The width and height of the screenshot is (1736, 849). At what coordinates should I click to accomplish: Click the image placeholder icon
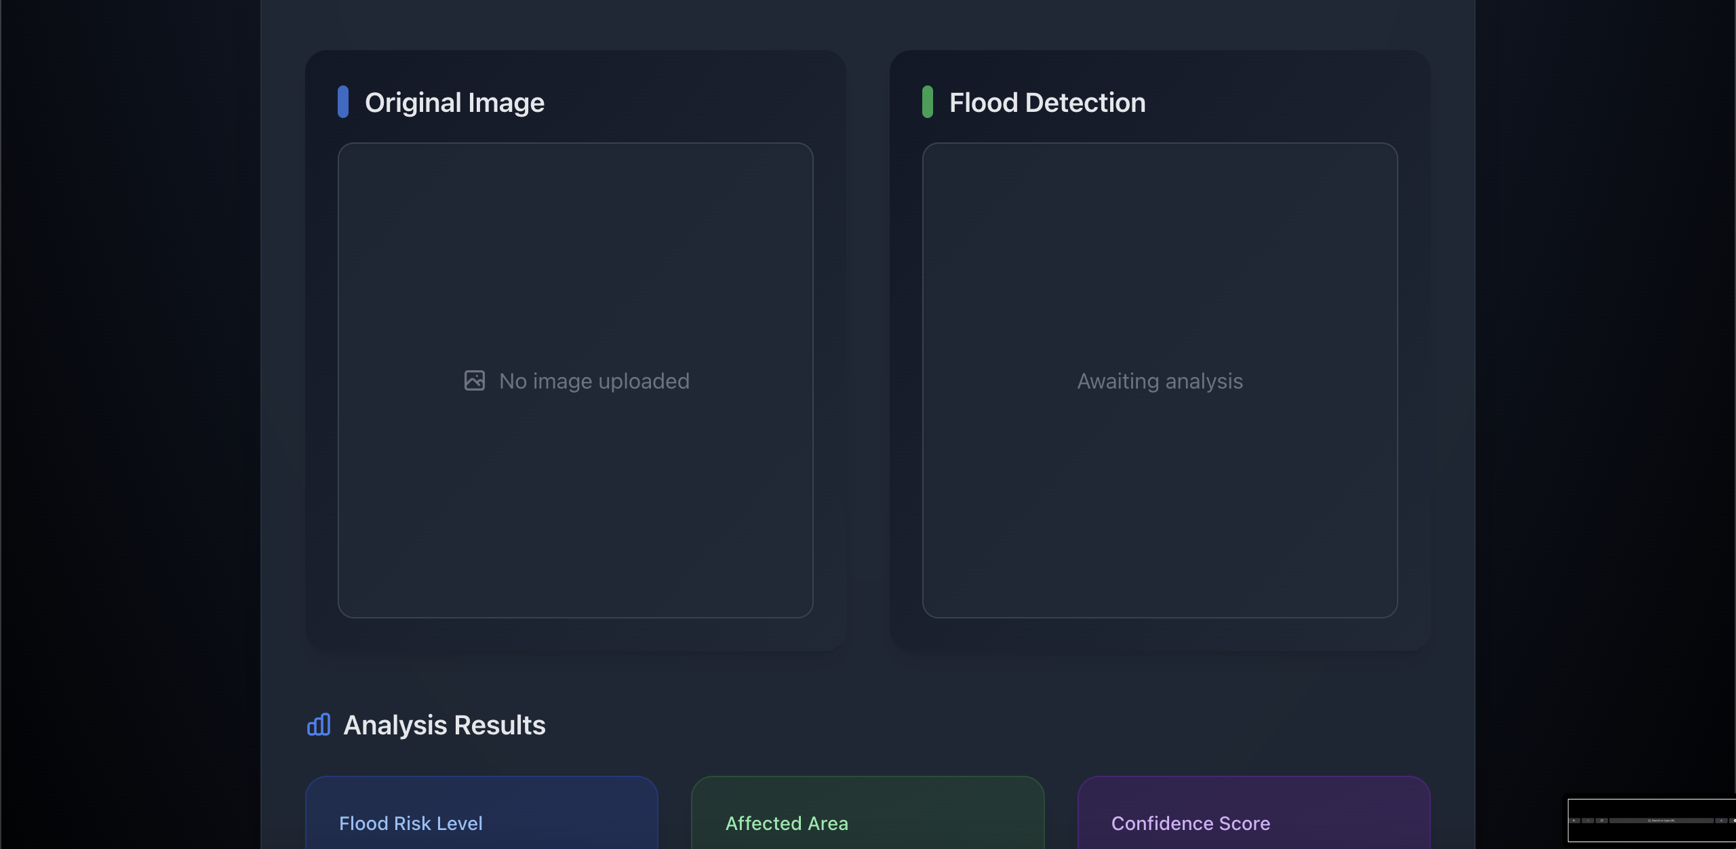pyautogui.click(x=475, y=380)
